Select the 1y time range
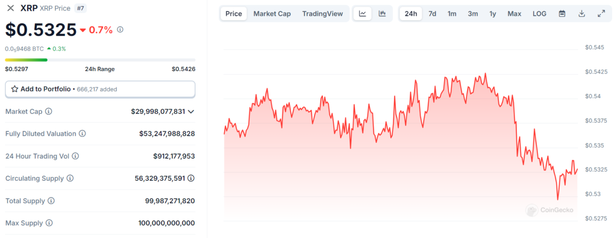The width and height of the screenshot is (614, 238). click(492, 14)
